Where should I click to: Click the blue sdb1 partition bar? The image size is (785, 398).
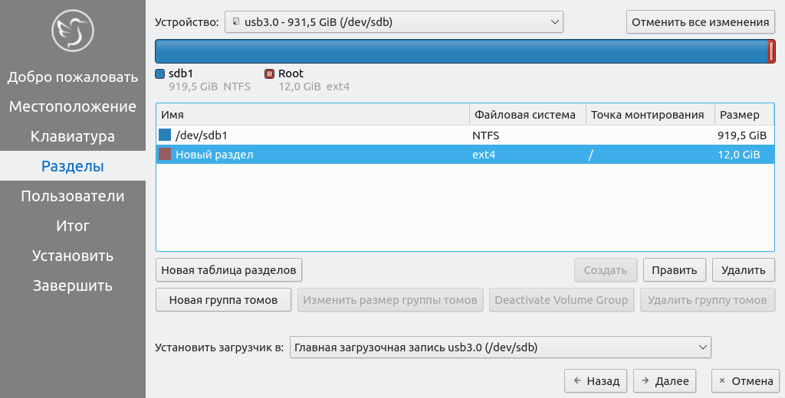pos(461,51)
